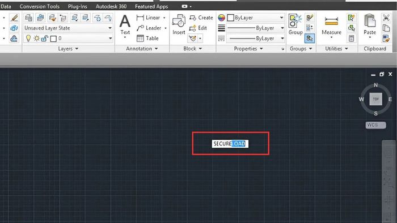
Task: Open the Featured Apps ribbon tab
Action: pos(151,7)
